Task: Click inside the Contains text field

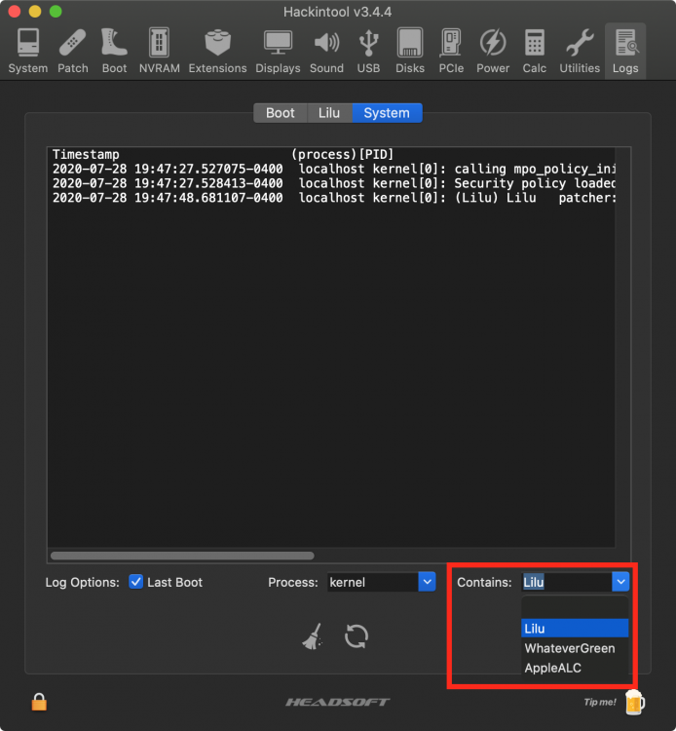Action: pos(567,582)
